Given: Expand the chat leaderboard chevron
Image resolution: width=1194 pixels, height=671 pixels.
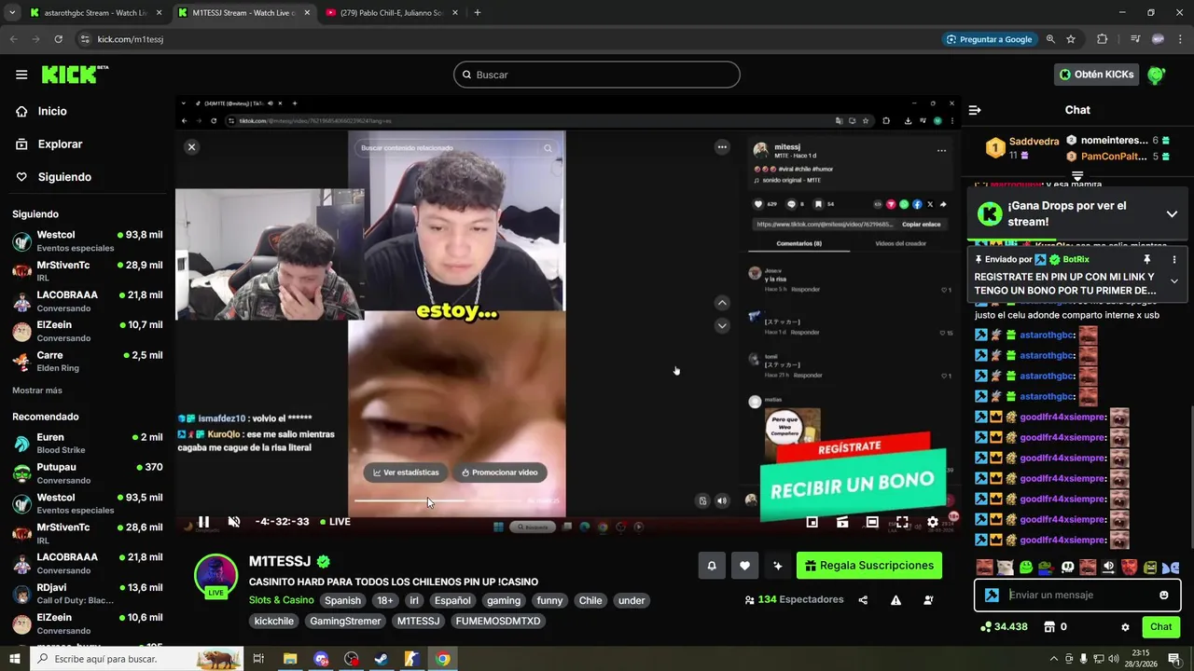Looking at the screenshot, I should 1077,176.
